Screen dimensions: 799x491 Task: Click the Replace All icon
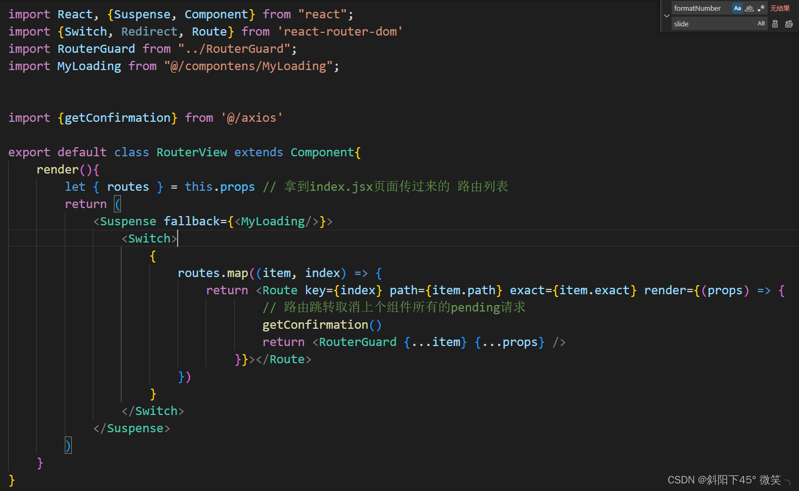[789, 24]
